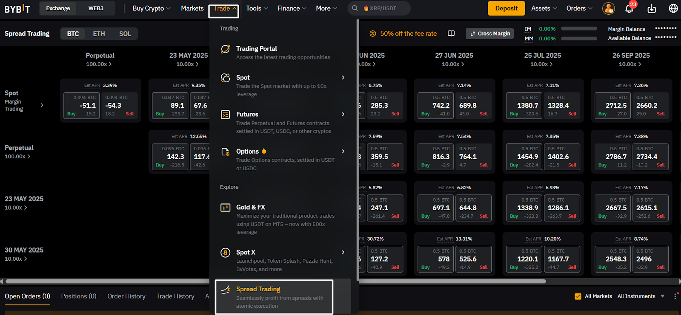Open the All Instruments dropdown
The image size is (681, 315).
(641, 296)
